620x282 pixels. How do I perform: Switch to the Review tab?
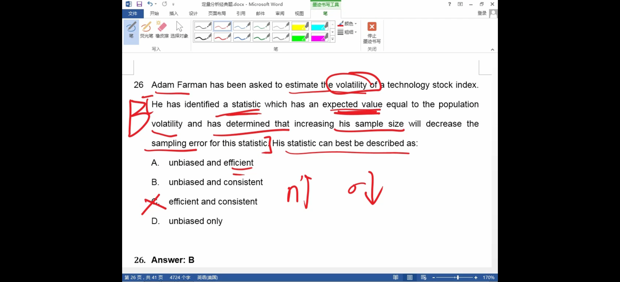tap(280, 13)
